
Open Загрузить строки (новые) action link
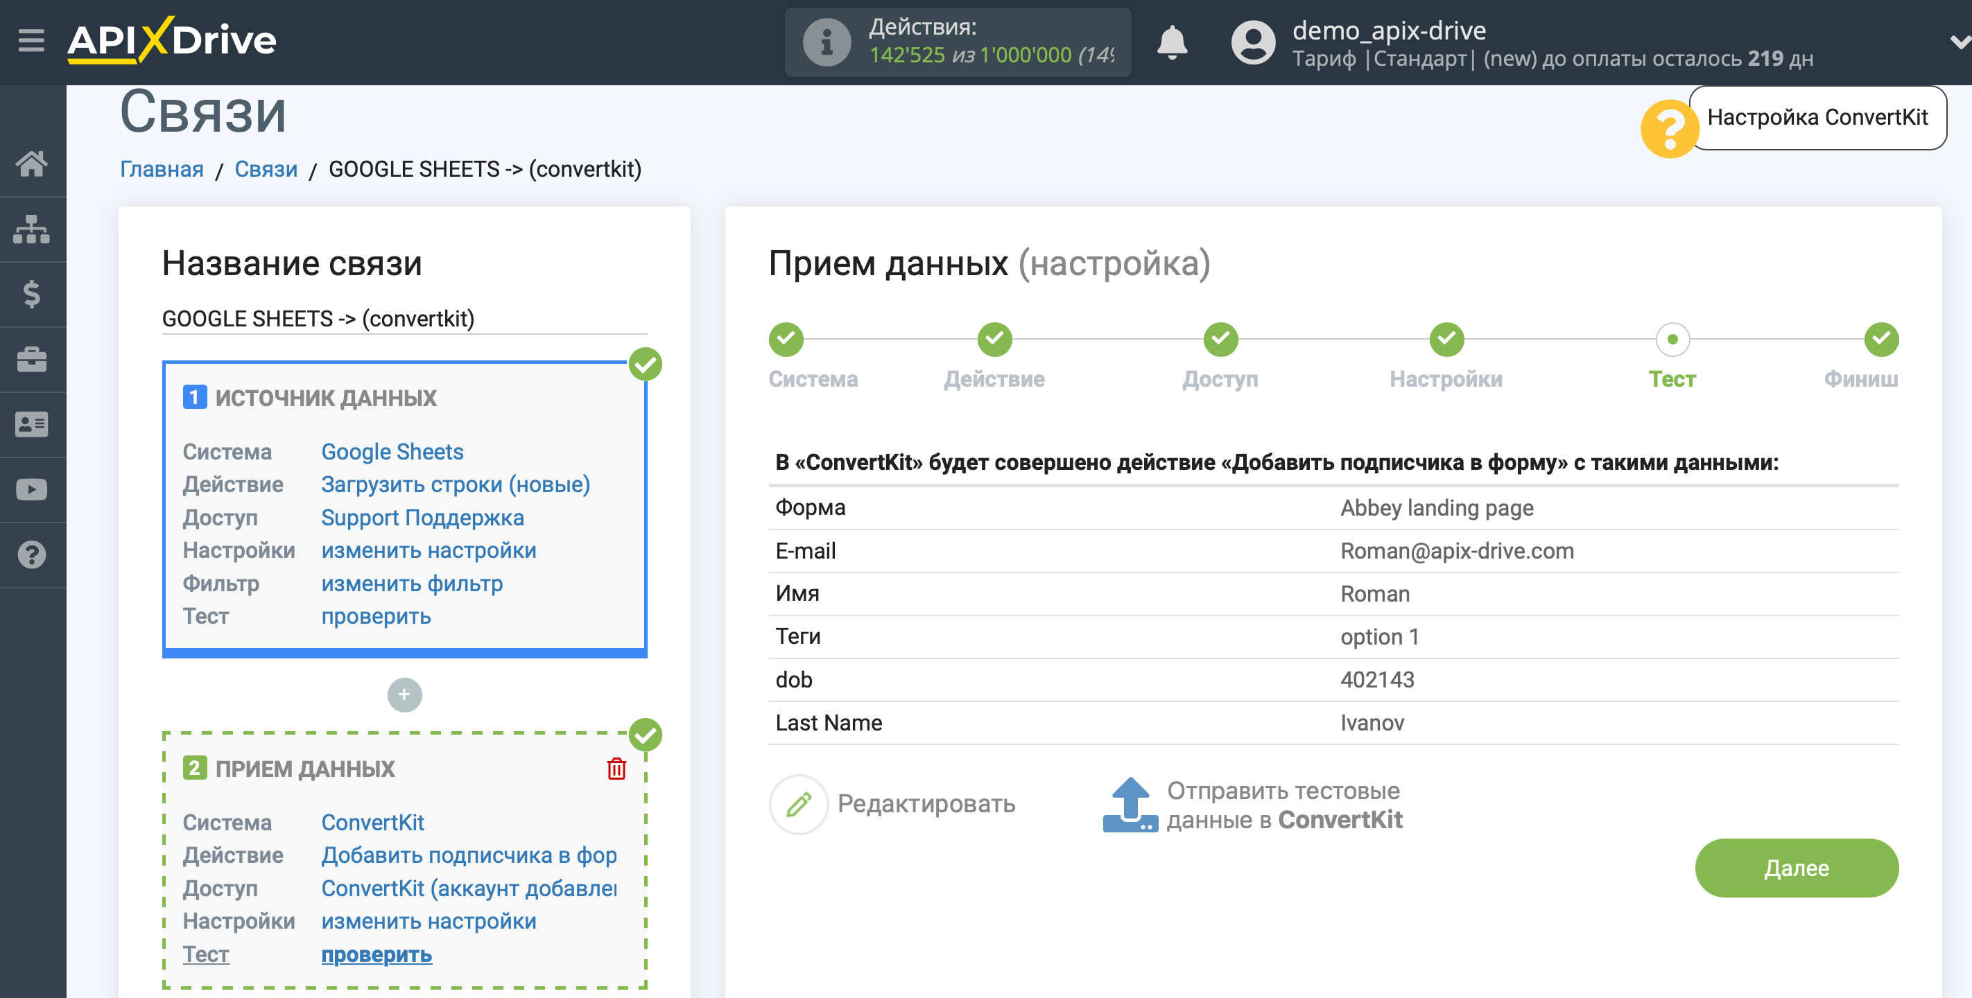click(456, 484)
